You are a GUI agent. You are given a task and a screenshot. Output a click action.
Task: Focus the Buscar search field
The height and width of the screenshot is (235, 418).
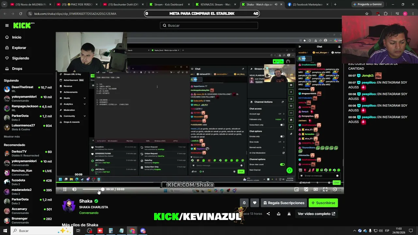coord(209,25)
